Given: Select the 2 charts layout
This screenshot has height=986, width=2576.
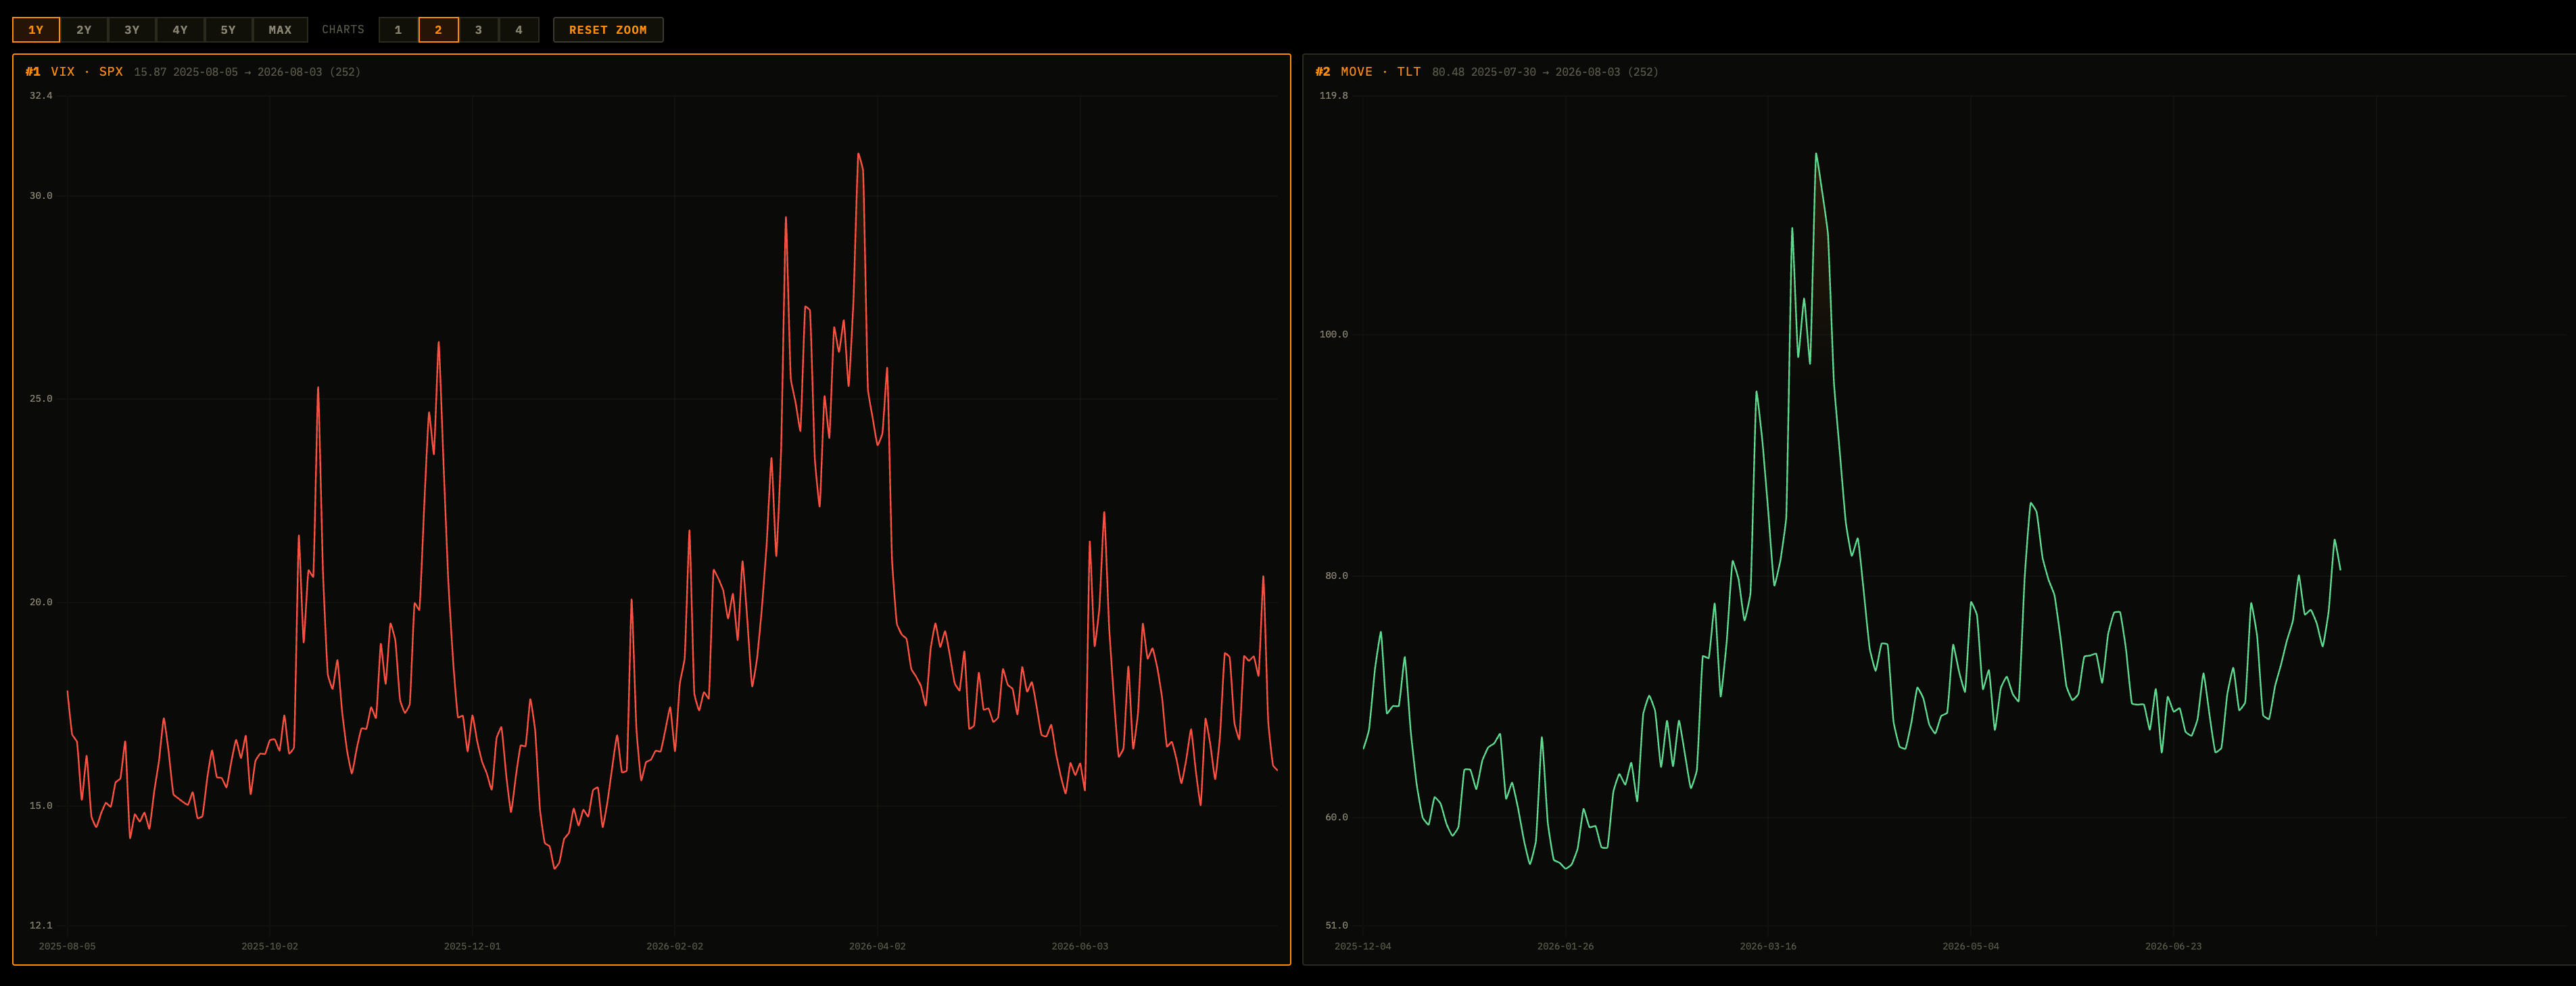Looking at the screenshot, I should pos(438,30).
